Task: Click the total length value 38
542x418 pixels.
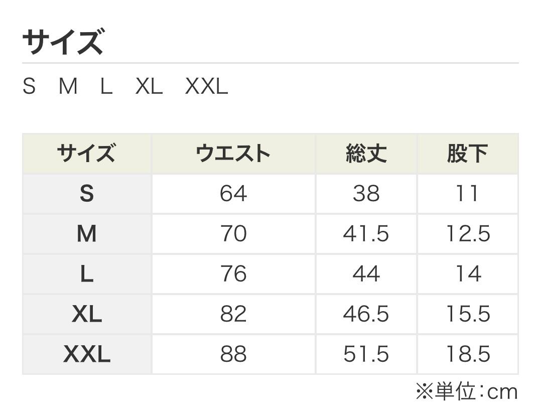Action: (x=366, y=194)
